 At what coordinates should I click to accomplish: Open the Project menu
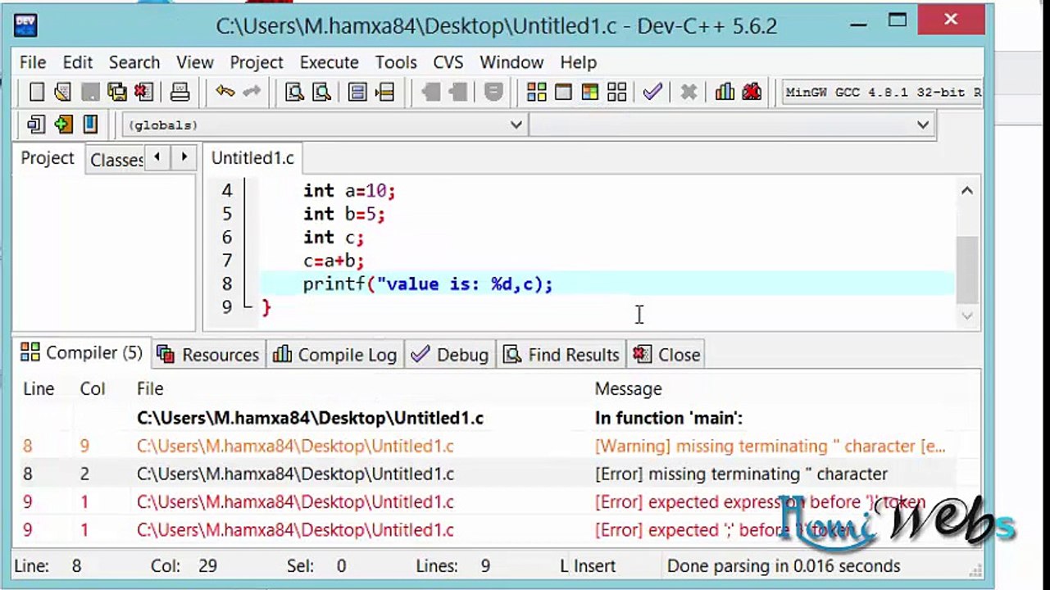pos(257,62)
